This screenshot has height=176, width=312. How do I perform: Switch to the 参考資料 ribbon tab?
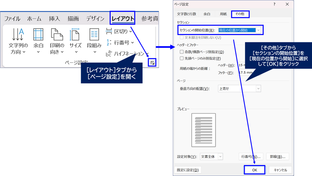tap(150, 19)
